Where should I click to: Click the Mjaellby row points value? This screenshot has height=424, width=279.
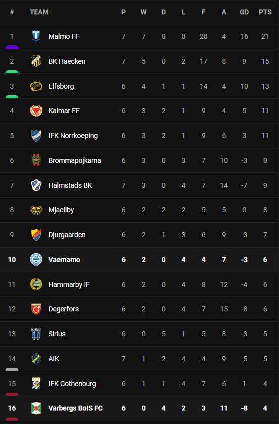pyautogui.click(x=265, y=210)
